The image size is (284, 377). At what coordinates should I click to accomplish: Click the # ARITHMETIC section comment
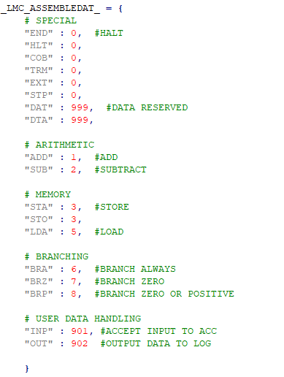click(59, 145)
